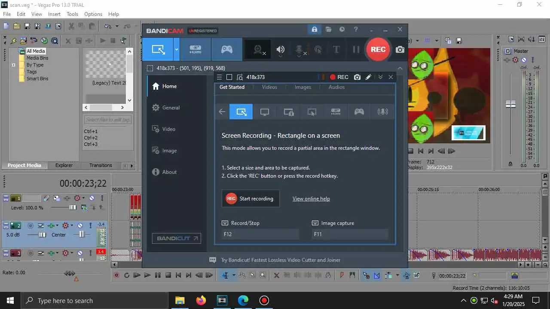Select Bandicam rectangle screen recording mode
The width and height of the screenshot is (550, 309).
(x=158, y=49)
